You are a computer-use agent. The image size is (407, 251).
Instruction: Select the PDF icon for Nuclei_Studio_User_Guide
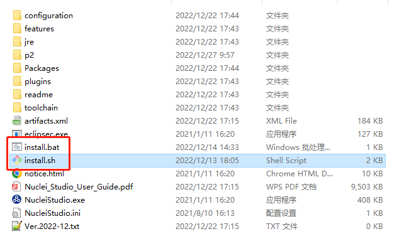tap(17, 186)
